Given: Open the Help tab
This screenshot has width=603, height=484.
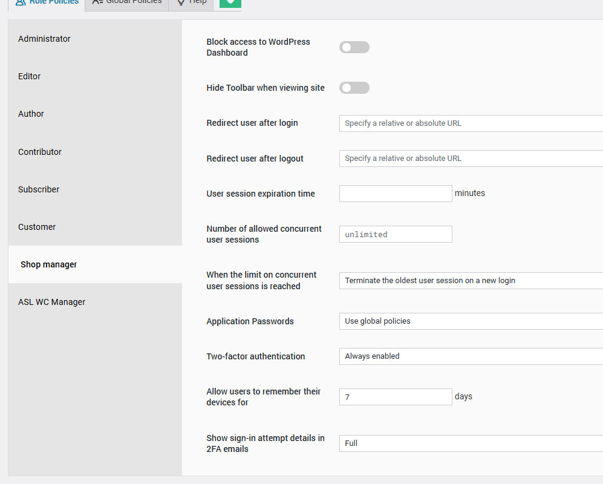Looking at the screenshot, I should pyautogui.click(x=191, y=3).
